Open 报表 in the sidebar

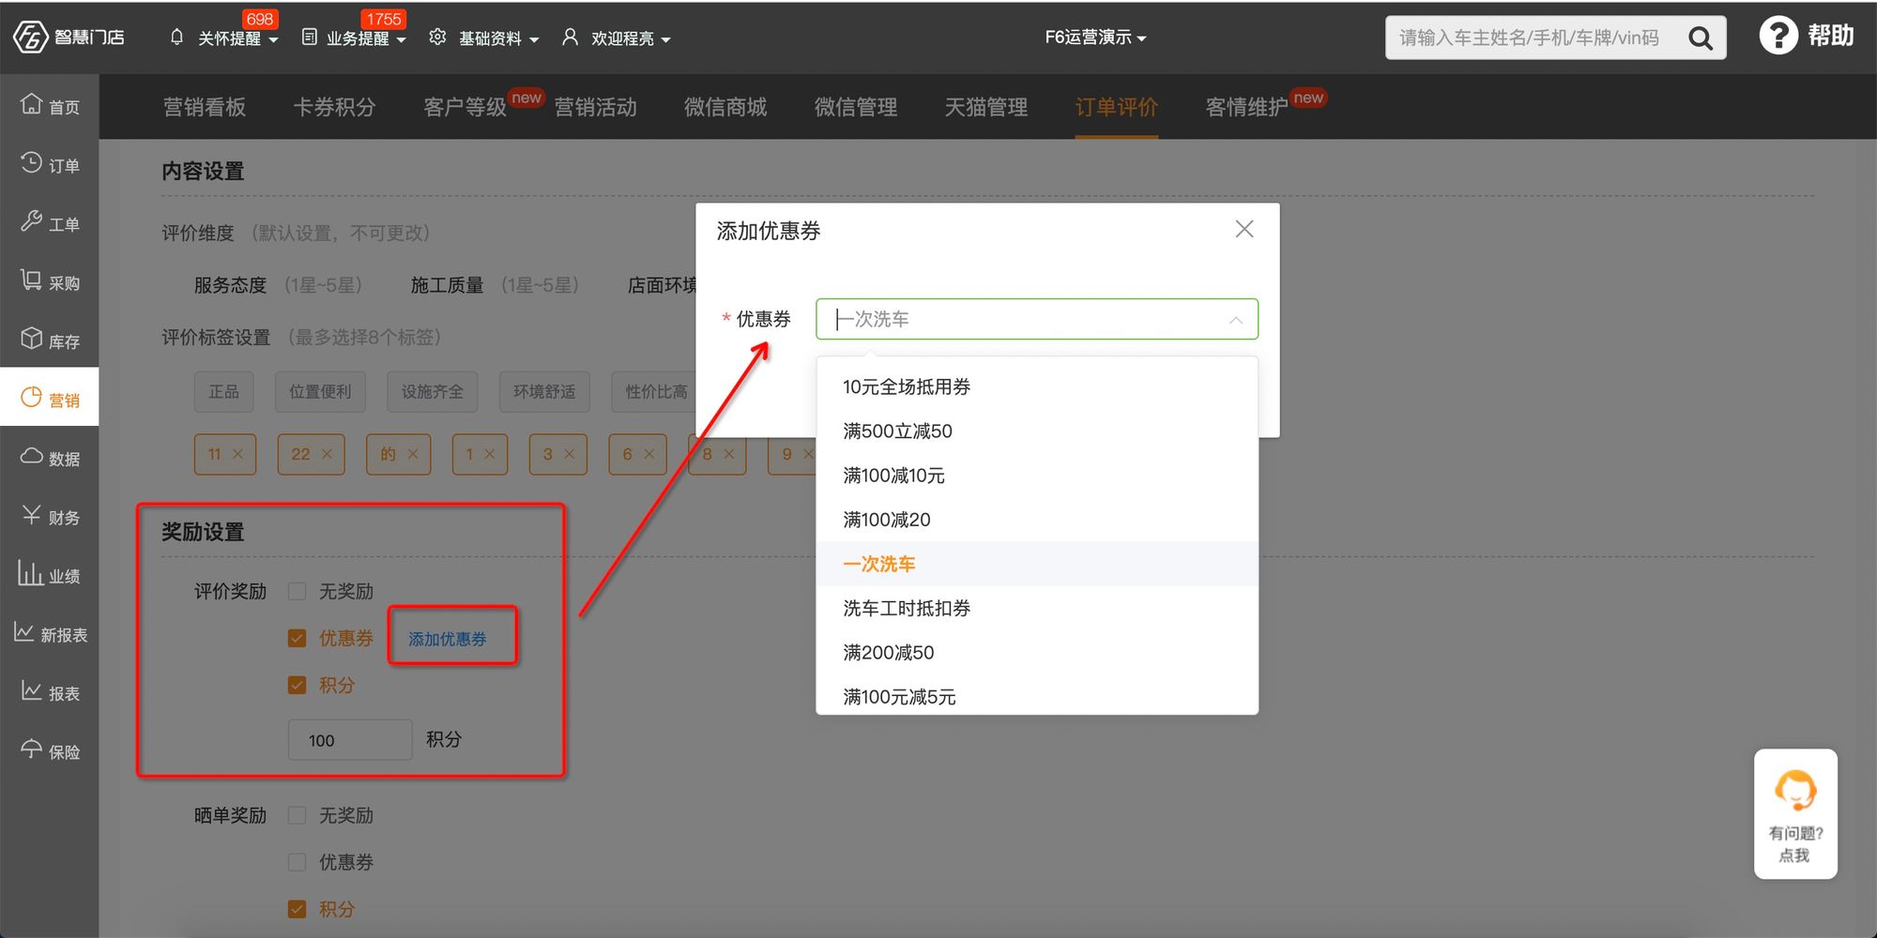tap(50, 692)
